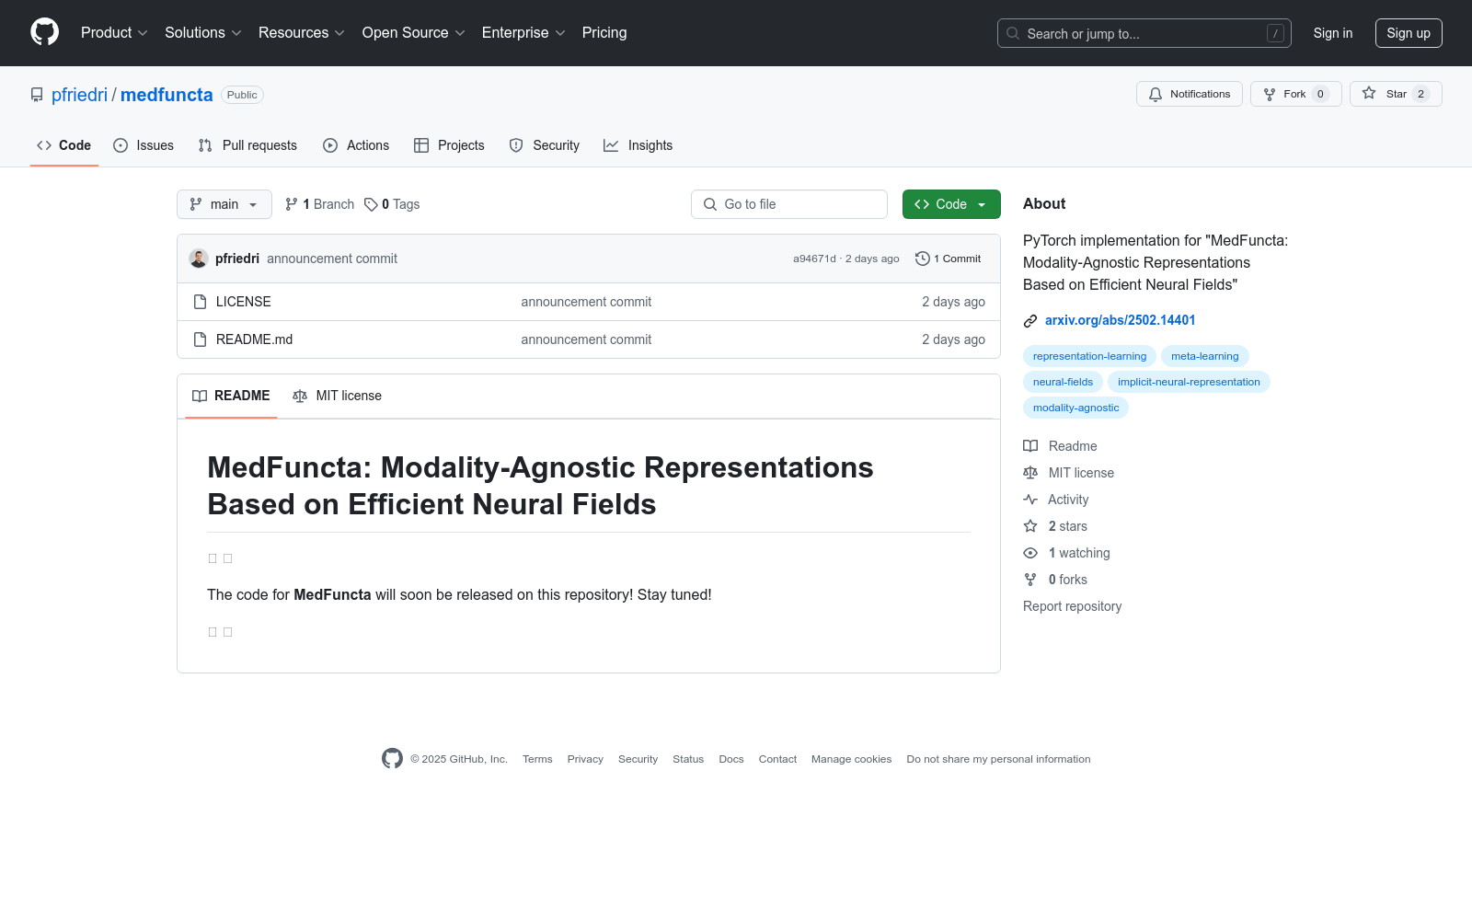The height and width of the screenshot is (920, 1472).
Task: Open announcement commit message in LICENSE row
Action: (x=586, y=302)
